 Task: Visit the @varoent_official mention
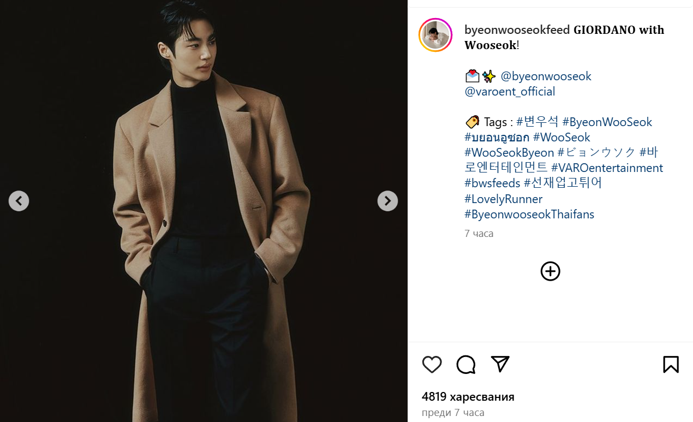[x=510, y=92]
